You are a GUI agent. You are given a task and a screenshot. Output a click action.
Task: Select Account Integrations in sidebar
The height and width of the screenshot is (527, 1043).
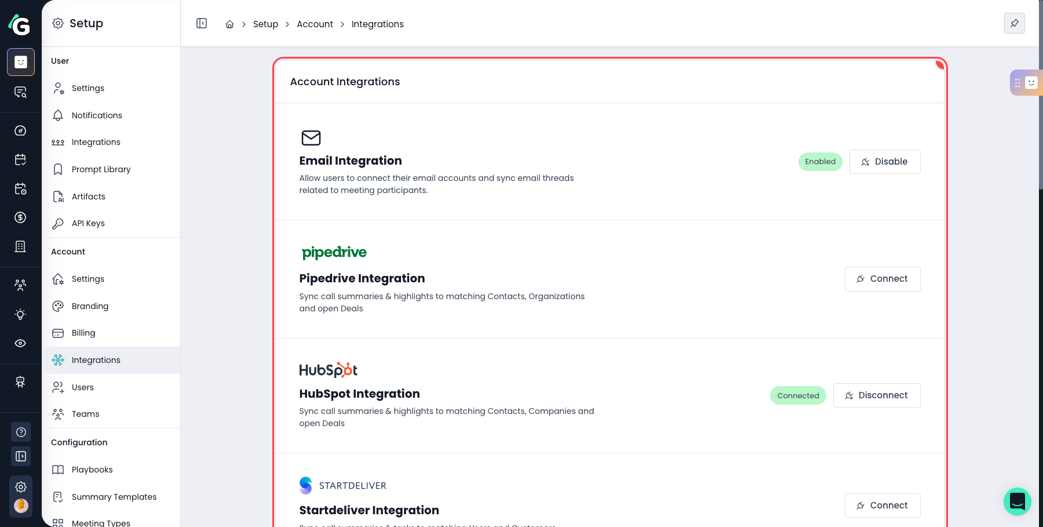[111, 360]
